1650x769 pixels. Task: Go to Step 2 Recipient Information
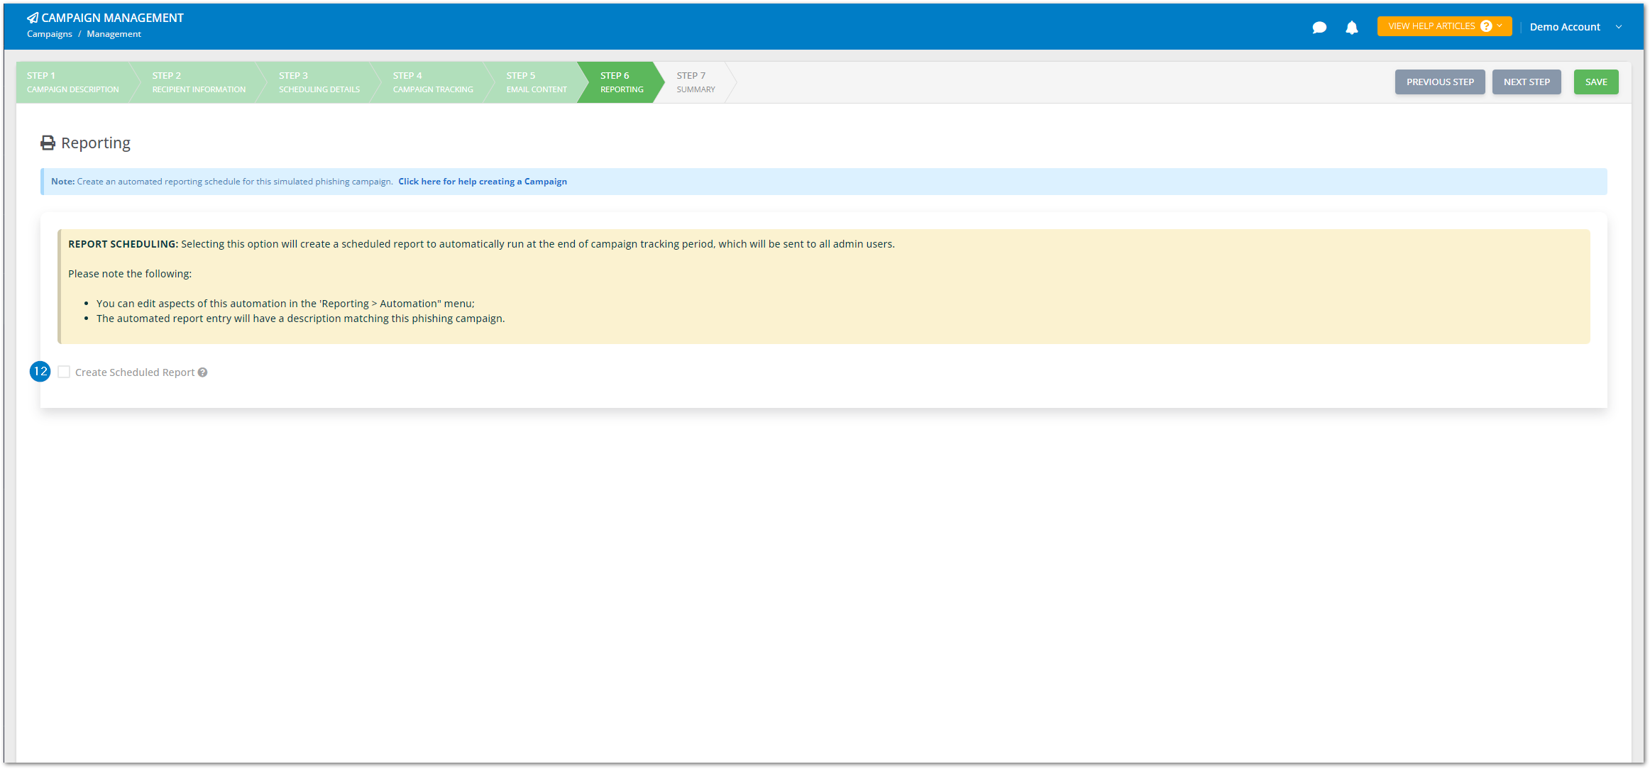[199, 82]
